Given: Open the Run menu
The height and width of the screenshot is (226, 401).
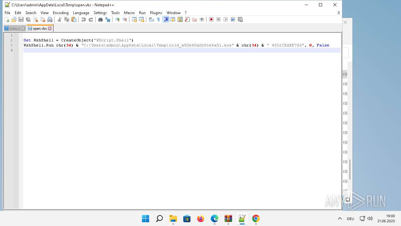Looking at the screenshot, I should click(142, 13).
